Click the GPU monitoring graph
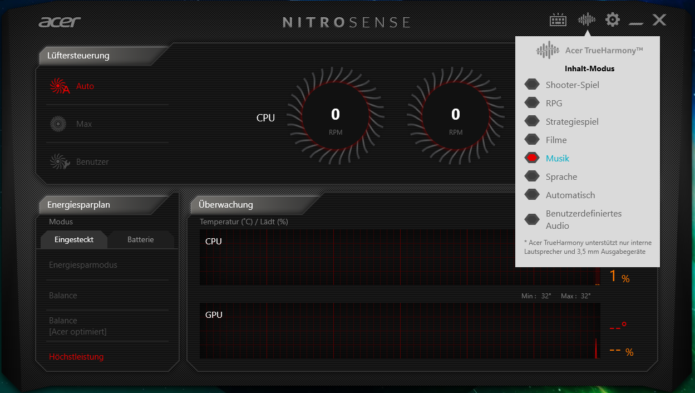 click(x=400, y=331)
